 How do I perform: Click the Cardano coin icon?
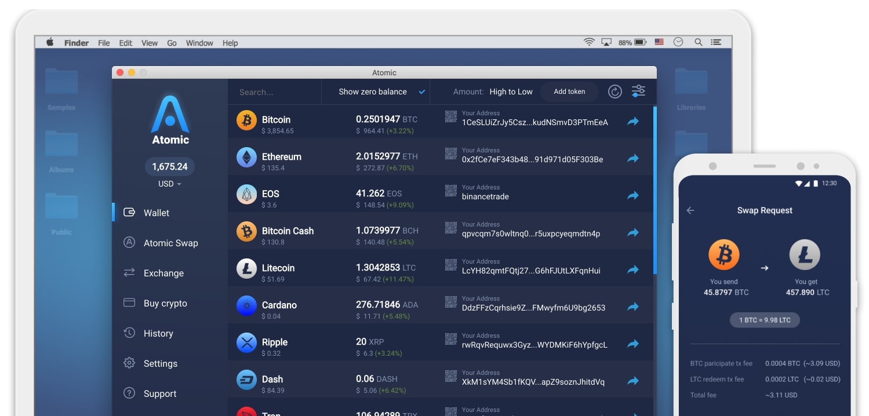pos(246,306)
